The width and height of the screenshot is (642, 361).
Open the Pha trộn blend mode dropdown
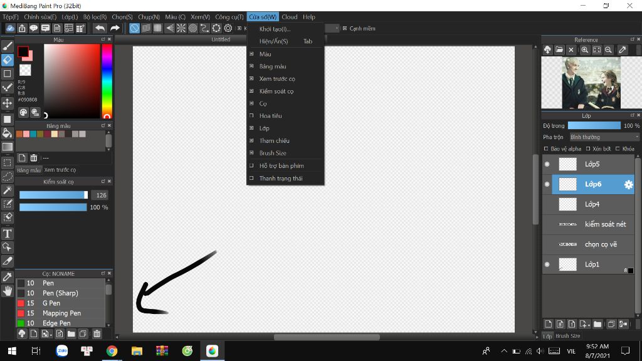click(604, 137)
